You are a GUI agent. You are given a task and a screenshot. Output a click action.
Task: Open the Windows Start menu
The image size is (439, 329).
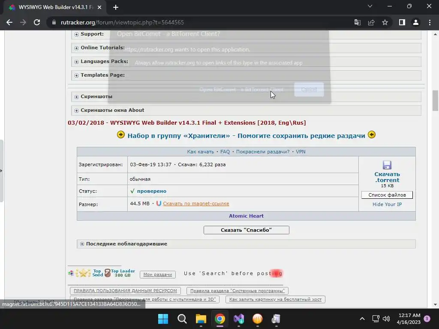163,319
